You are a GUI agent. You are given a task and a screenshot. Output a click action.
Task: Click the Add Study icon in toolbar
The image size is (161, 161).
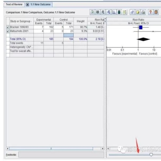92,12
